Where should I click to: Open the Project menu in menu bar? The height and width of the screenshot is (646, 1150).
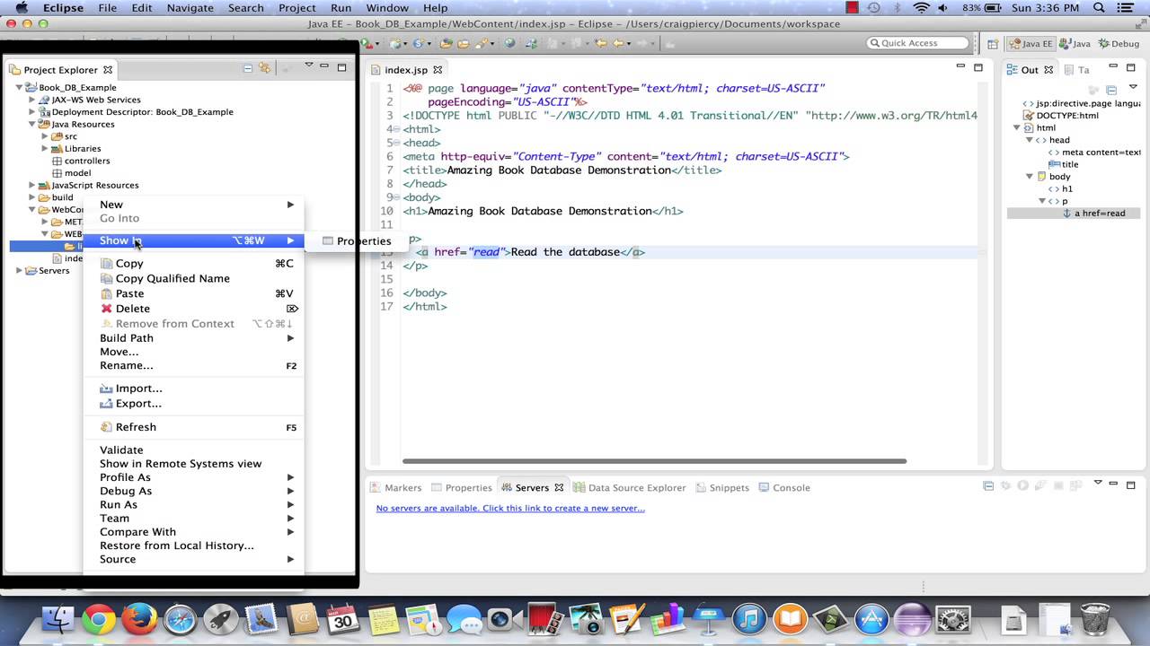click(x=296, y=8)
